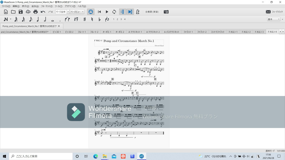Select the quarter note duration
Viewport: 285px width, 160px height.
(x=38, y=19)
